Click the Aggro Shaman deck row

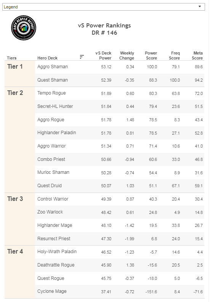tap(120, 67)
